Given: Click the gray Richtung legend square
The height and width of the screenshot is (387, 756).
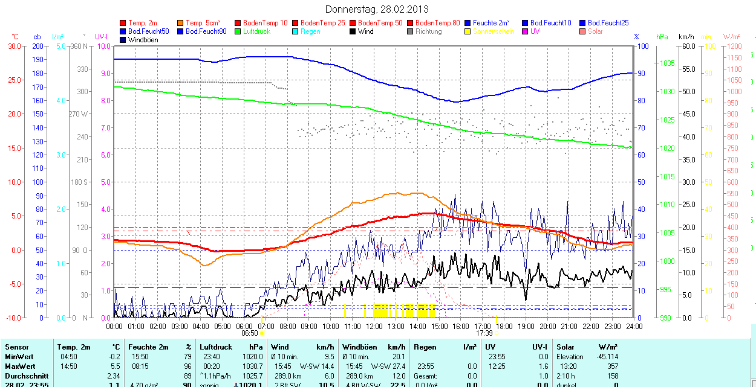Looking at the screenshot, I should tap(411, 31).
